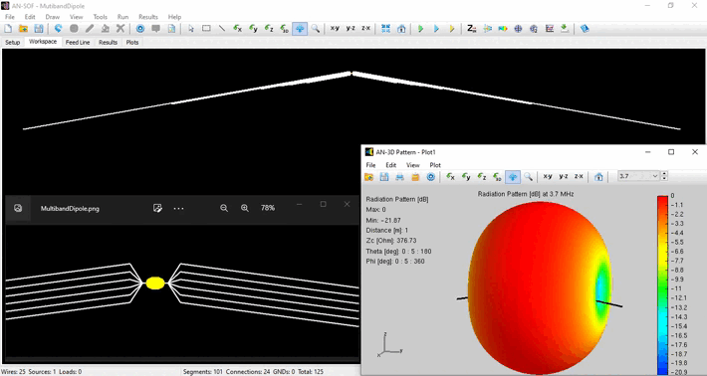The width and height of the screenshot is (707, 376).
Task: Open View menu in AN-3D Pattern window
Action: point(412,165)
